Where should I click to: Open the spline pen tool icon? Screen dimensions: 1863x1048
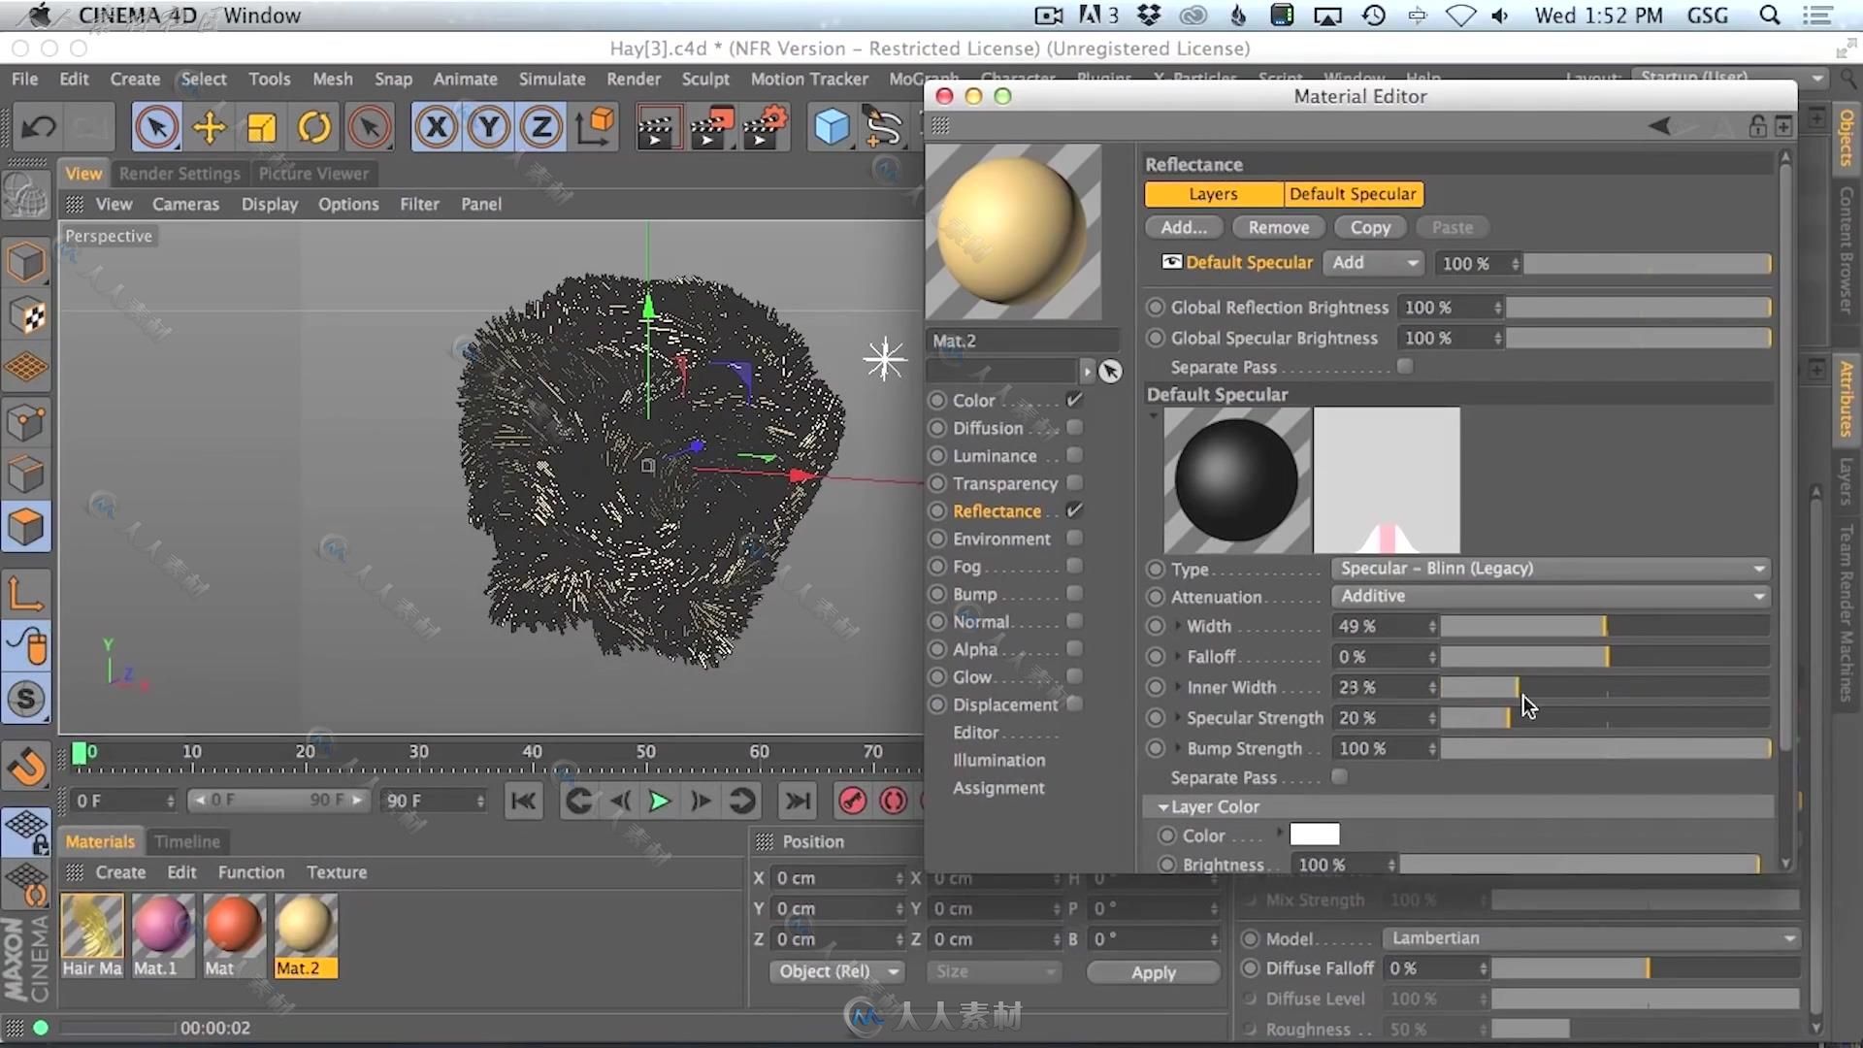point(883,127)
